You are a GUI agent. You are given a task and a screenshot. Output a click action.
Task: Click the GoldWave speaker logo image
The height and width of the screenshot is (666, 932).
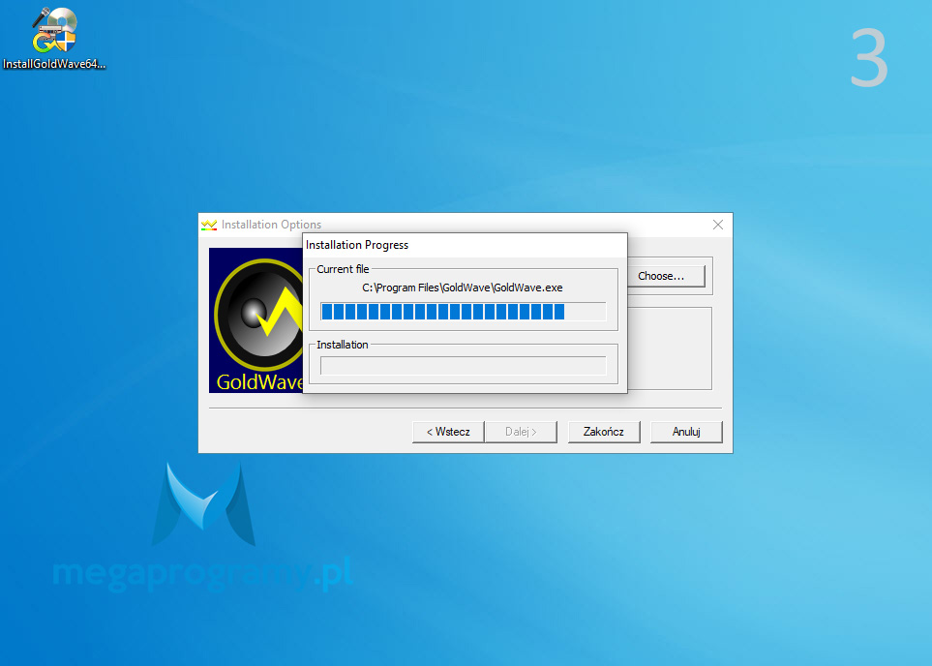(256, 319)
